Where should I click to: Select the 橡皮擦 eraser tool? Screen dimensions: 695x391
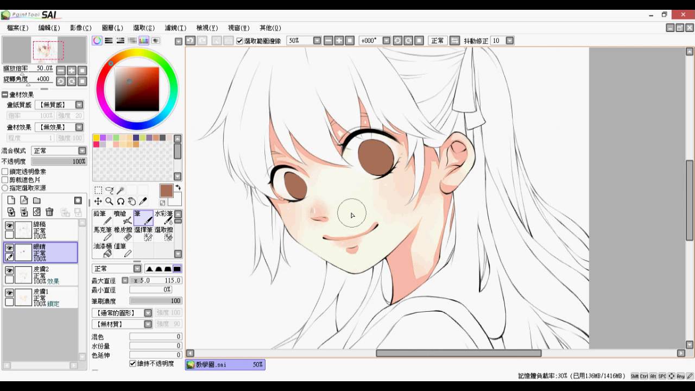(x=123, y=234)
